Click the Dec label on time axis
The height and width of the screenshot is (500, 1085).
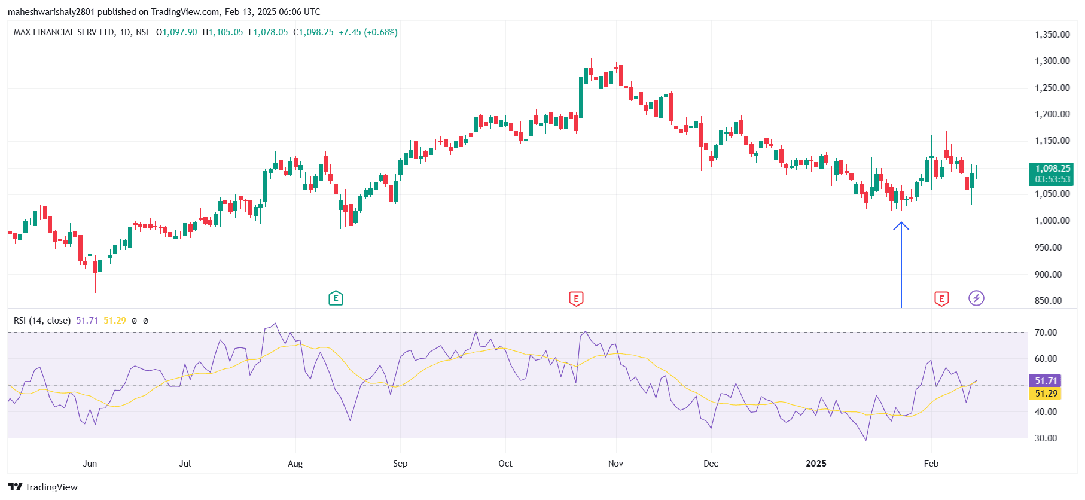(x=711, y=464)
